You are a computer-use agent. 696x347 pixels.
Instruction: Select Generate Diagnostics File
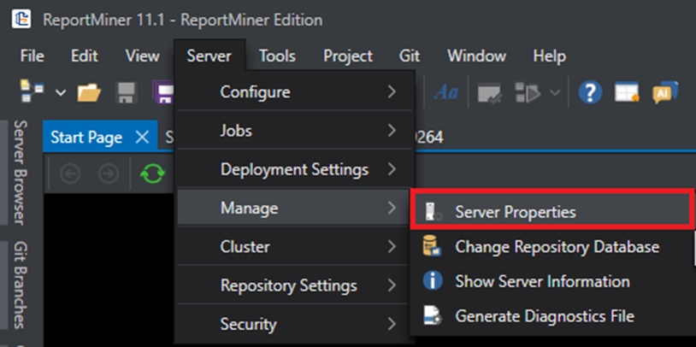pyautogui.click(x=544, y=316)
